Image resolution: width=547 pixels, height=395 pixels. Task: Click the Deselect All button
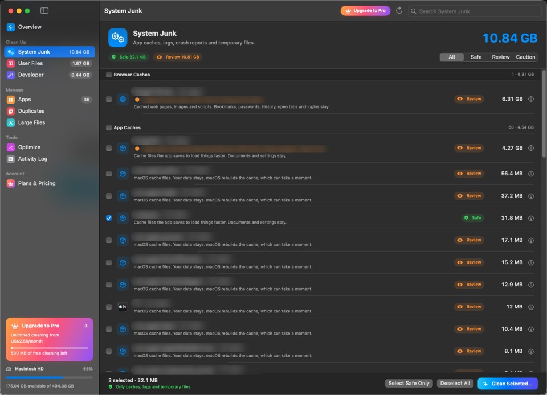point(455,383)
